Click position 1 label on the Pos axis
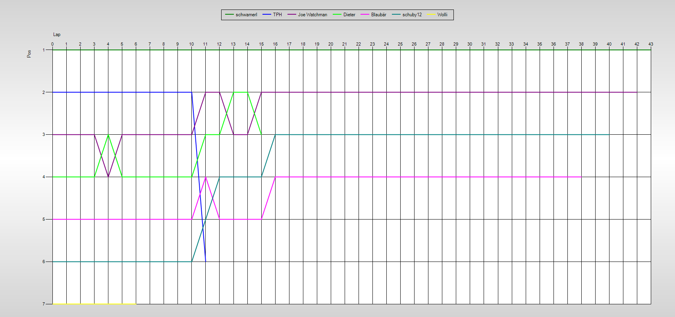The width and height of the screenshot is (675, 317). coord(44,50)
